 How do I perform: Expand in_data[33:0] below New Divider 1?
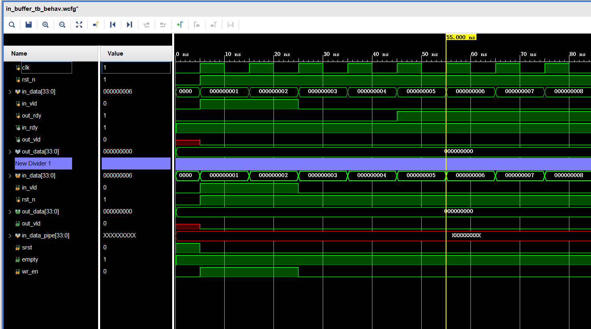10,175
